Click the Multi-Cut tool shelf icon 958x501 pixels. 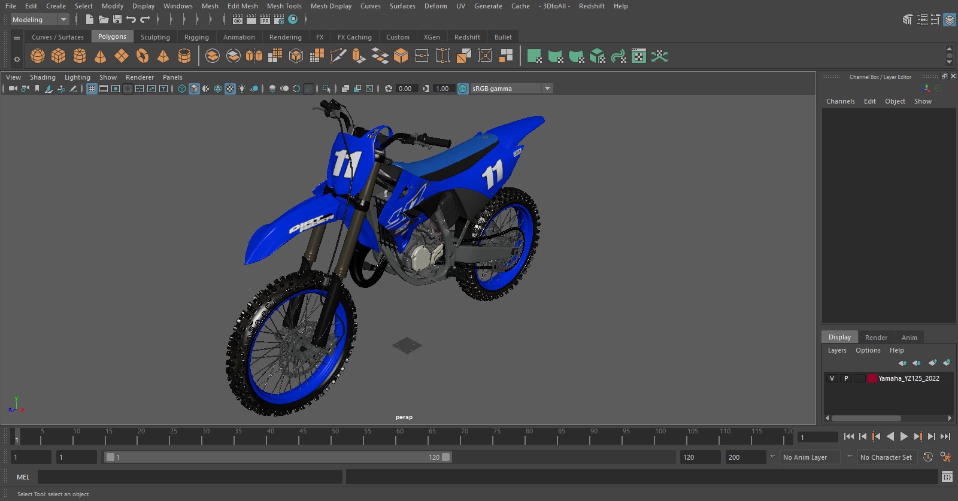click(338, 56)
